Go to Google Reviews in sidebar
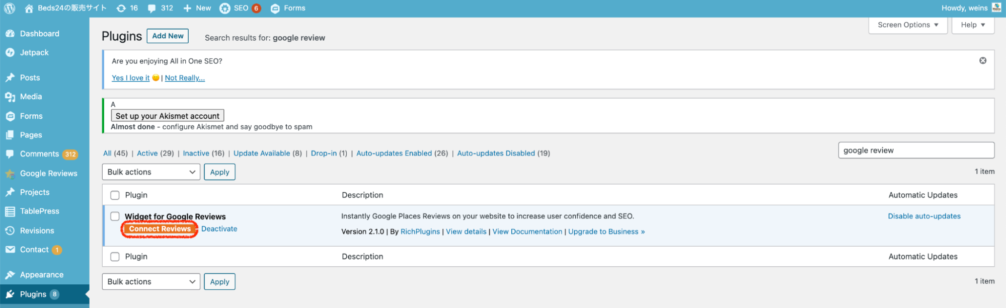The image size is (1006, 308). pyautogui.click(x=48, y=173)
